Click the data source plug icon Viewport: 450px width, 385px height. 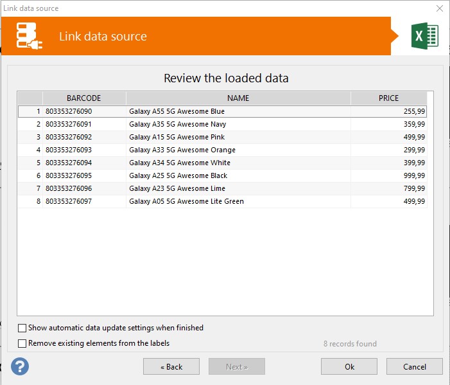point(30,36)
